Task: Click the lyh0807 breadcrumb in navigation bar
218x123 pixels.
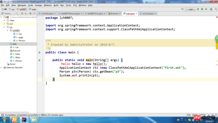Action: [x=22, y=9]
